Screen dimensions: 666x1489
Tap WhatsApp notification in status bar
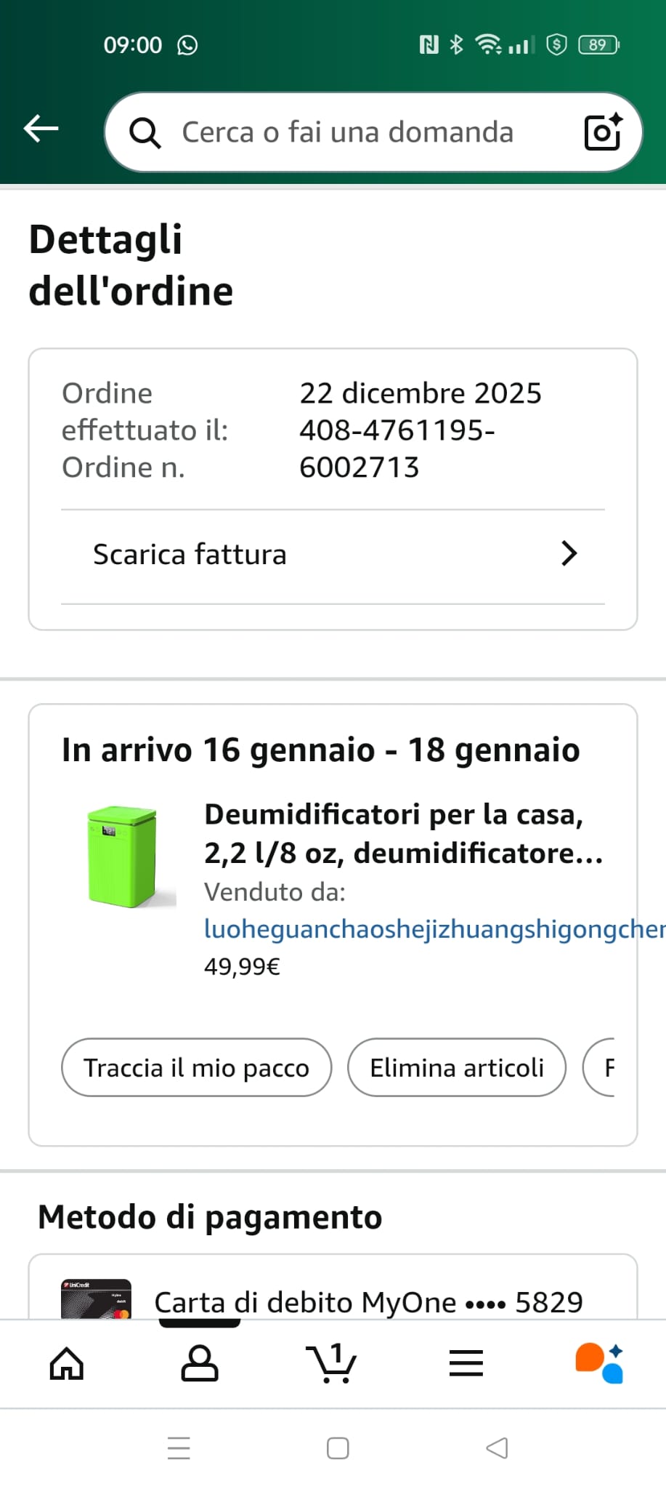coord(187,45)
